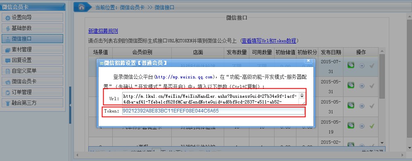Go to the home page icon
This screenshot has width=412, height=161.
click(81, 7)
